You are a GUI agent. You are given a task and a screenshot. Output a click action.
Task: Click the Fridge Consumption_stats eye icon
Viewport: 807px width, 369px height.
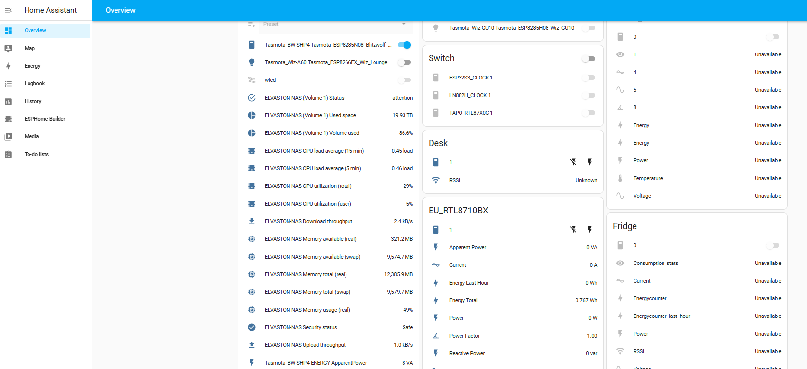(620, 263)
